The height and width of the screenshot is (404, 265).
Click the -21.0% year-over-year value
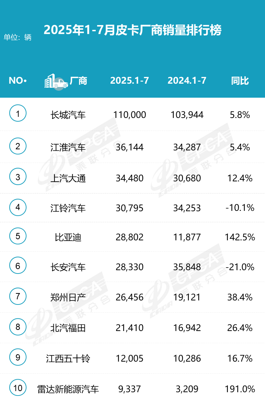pyautogui.click(x=240, y=267)
